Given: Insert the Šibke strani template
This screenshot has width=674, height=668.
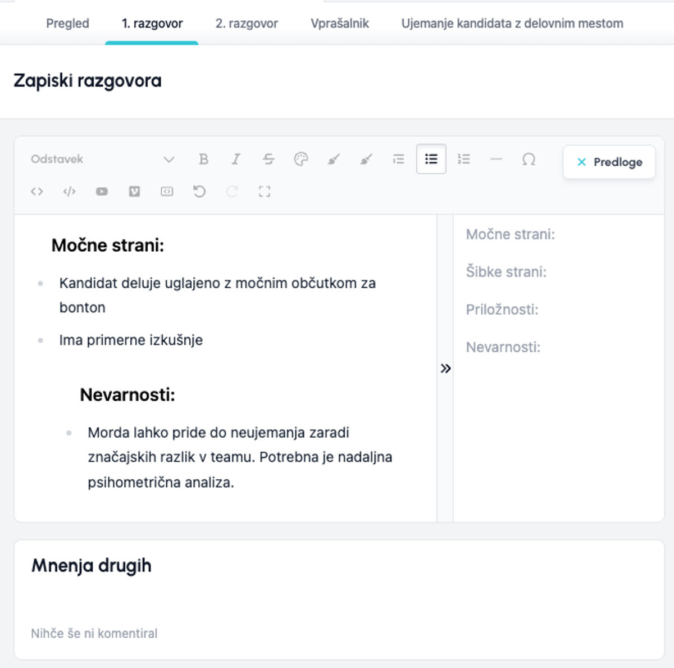Looking at the screenshot, I should tap(506, 272).
